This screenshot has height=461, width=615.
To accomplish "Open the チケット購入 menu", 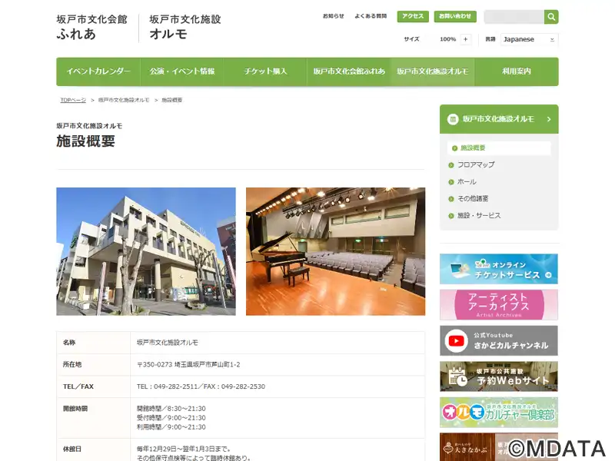I will point(265,71).
